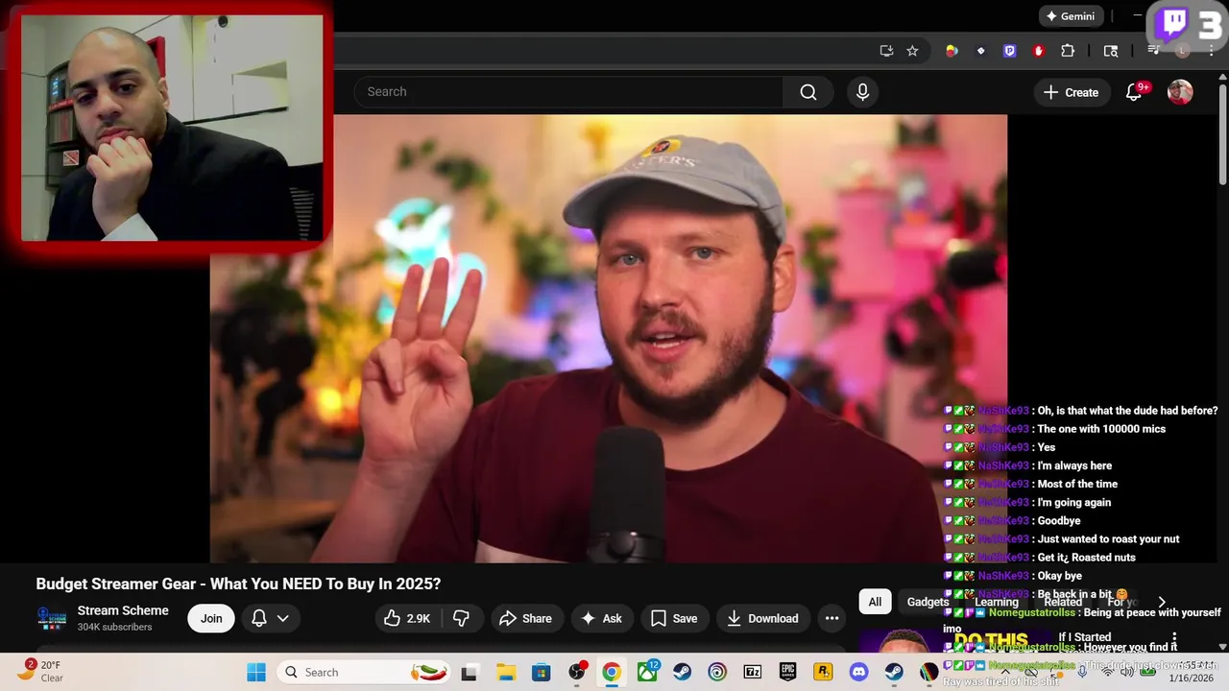Expand the notification bell dropdown beside Join
This screenshot has width=1229, height=691.
(x=270, y=618)
